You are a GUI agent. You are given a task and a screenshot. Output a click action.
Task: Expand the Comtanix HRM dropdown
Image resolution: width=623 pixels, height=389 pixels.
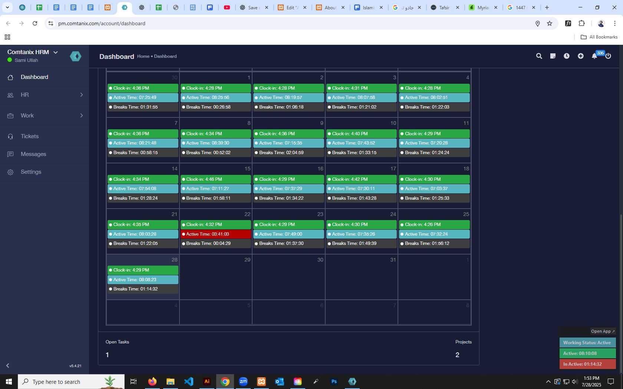(x=56, y=52)
